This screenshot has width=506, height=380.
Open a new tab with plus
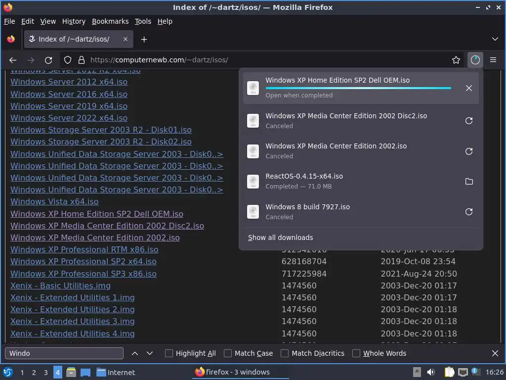144,40
